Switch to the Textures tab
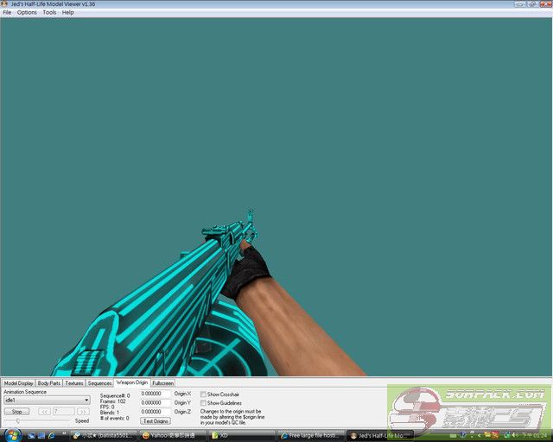 tap(74, 382)
